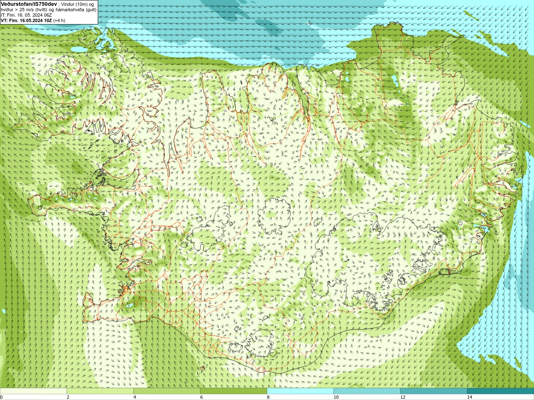Screen dimensions: 534x400
Task: Select the pale yellow 0–2 m/s scale segment
Action: [33, 391]
